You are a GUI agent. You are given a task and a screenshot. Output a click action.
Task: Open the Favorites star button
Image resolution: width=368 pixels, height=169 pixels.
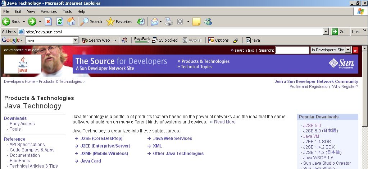coord(119,22)
